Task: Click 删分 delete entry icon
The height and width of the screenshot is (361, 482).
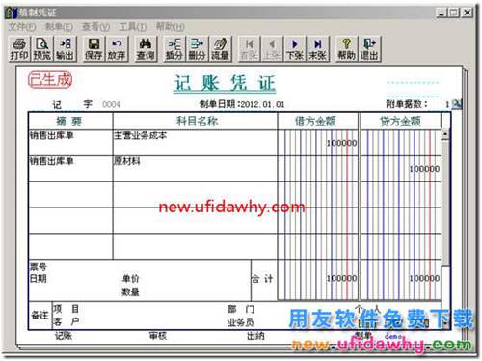Action: coord(197,49)
